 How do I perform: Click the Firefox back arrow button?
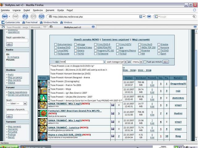5,16
